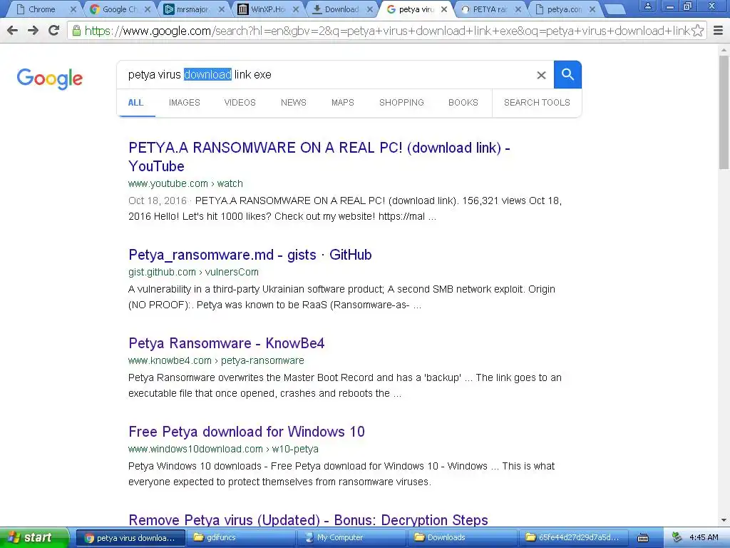Open the Remove Petya virus (Updated) result
The height and width of the screenshot is (548, 730).
(308, 520)
